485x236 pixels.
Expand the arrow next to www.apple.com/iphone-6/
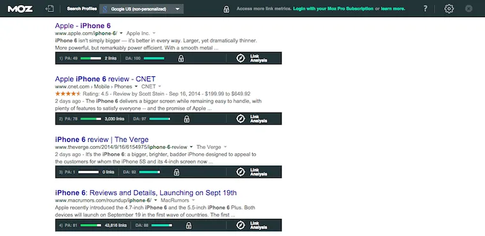(121, 33)
